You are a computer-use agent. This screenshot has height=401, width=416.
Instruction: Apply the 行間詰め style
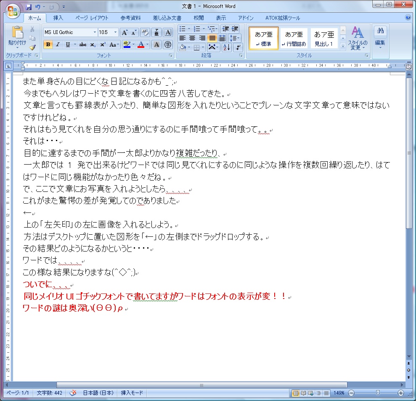(294, 38)
